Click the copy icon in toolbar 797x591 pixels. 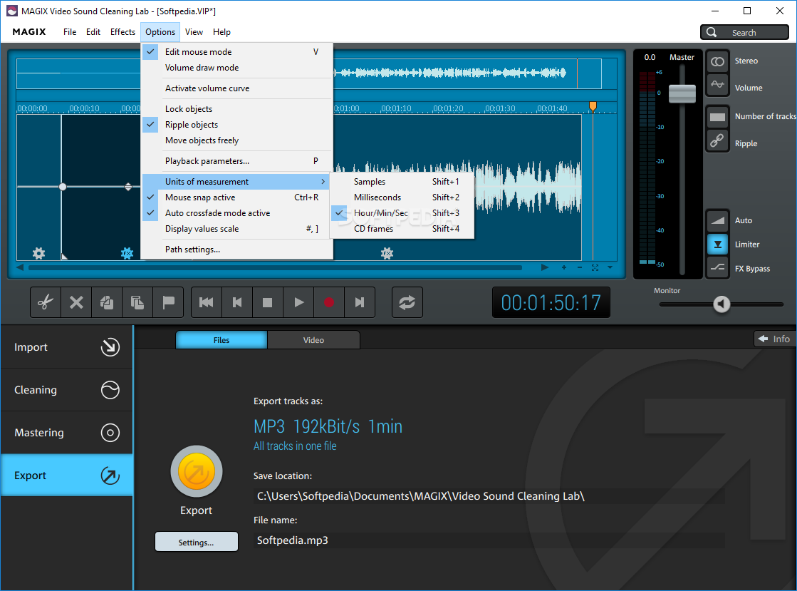[x=107, y=302]
